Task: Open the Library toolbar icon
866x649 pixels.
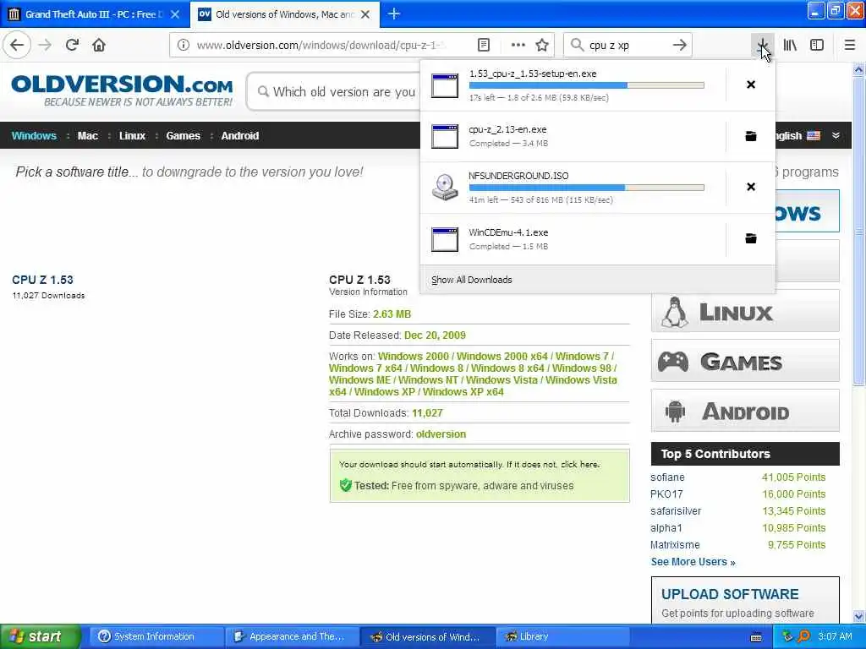Action: [790, 45]
